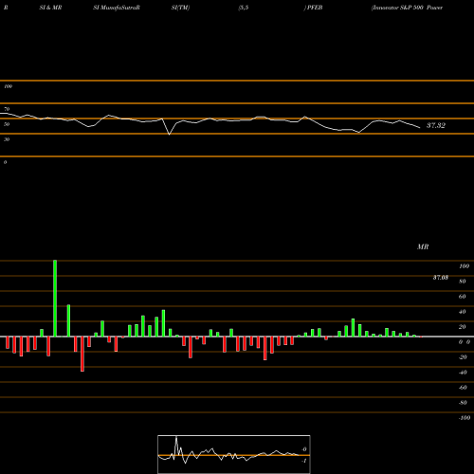The image size is (474, 474).
Task: Click the -100 label on the MR axis
Action: point(465,418)
